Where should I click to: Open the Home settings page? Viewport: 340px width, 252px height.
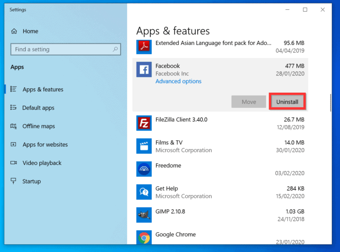(30, 31)
